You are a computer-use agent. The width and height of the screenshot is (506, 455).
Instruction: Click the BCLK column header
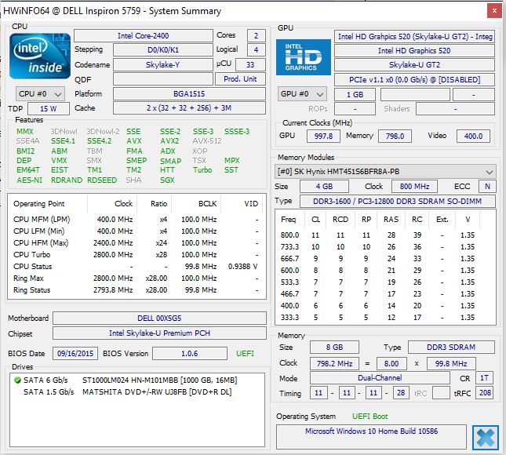pyautogui.click(x=196, y=204)
